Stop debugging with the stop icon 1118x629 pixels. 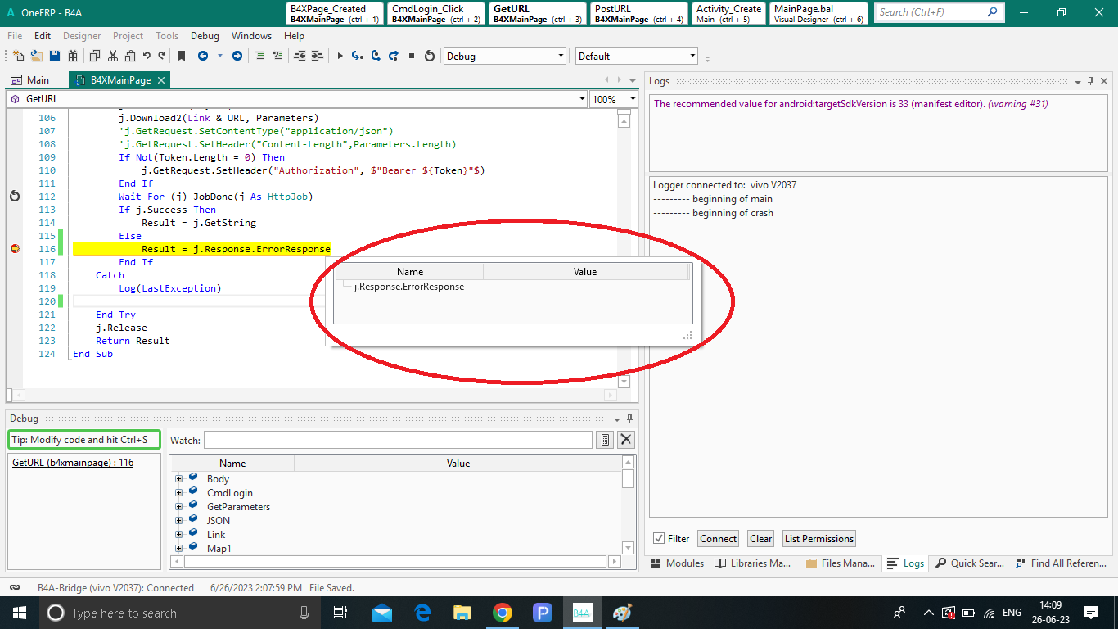click(412, 56)
